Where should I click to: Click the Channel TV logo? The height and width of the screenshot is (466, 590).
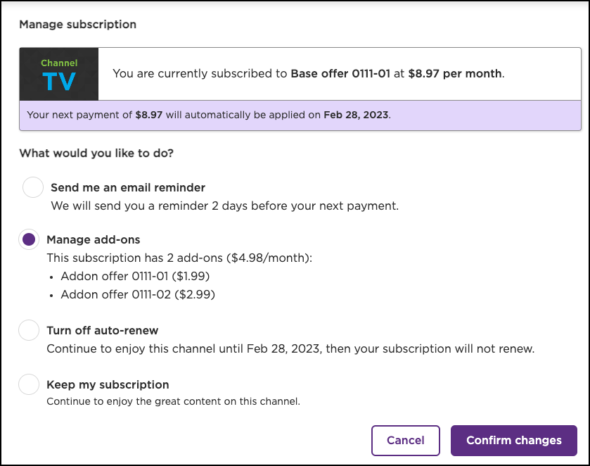pyautogui.click(x=59, y=74)
